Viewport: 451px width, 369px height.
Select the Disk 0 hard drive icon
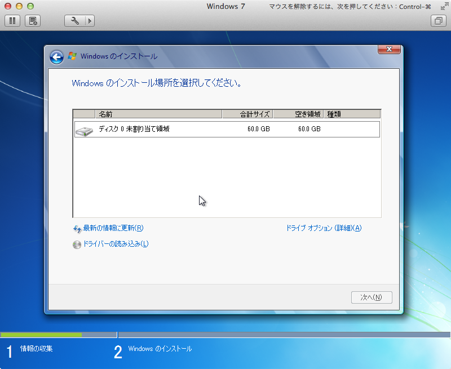click(84, 131)
